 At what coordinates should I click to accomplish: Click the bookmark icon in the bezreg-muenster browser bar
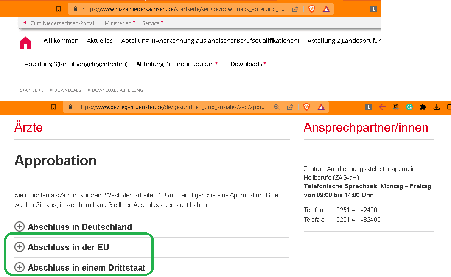53,107
